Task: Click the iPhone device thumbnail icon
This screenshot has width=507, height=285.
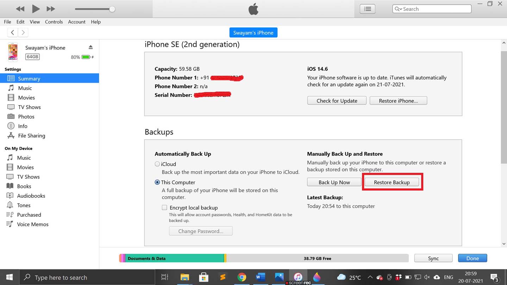Action: point(13,52)
